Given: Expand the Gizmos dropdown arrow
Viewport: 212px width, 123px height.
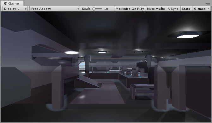Looking at the screenshot, I should coord(209,9).
